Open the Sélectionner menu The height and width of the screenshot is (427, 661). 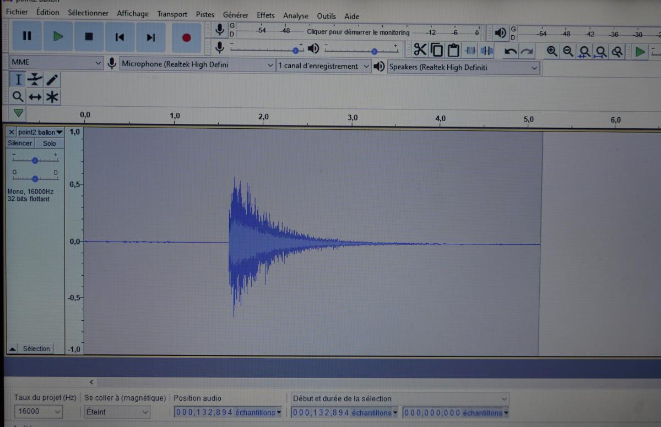tap(88, 13)
